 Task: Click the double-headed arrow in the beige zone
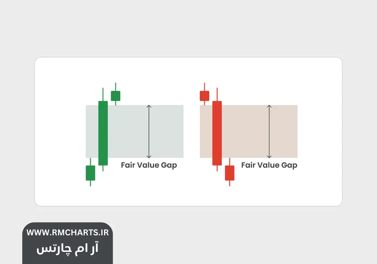point(269,131)
